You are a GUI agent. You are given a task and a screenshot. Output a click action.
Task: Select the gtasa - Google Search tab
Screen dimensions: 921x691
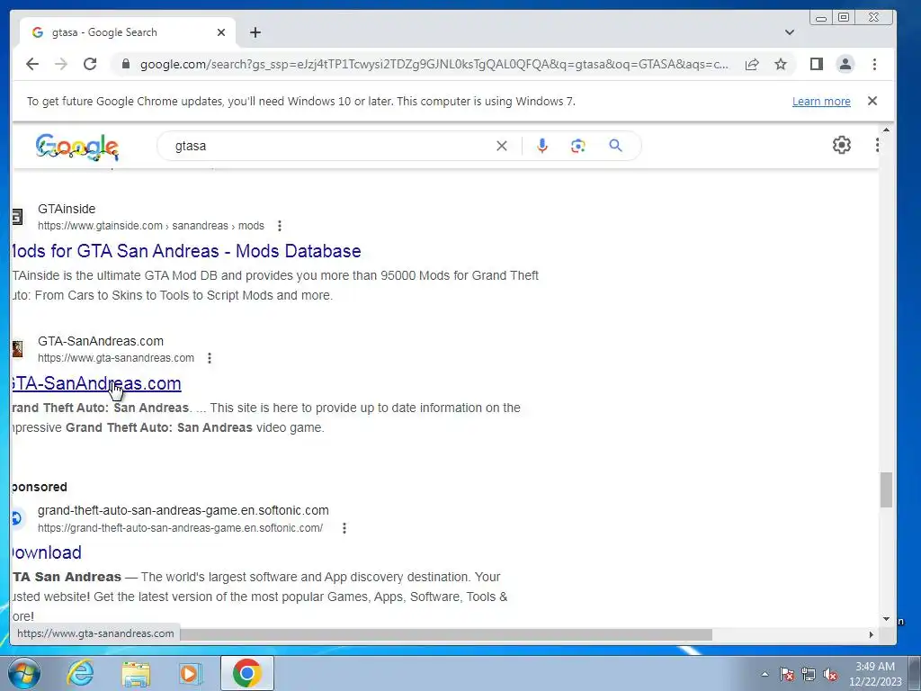128,32
